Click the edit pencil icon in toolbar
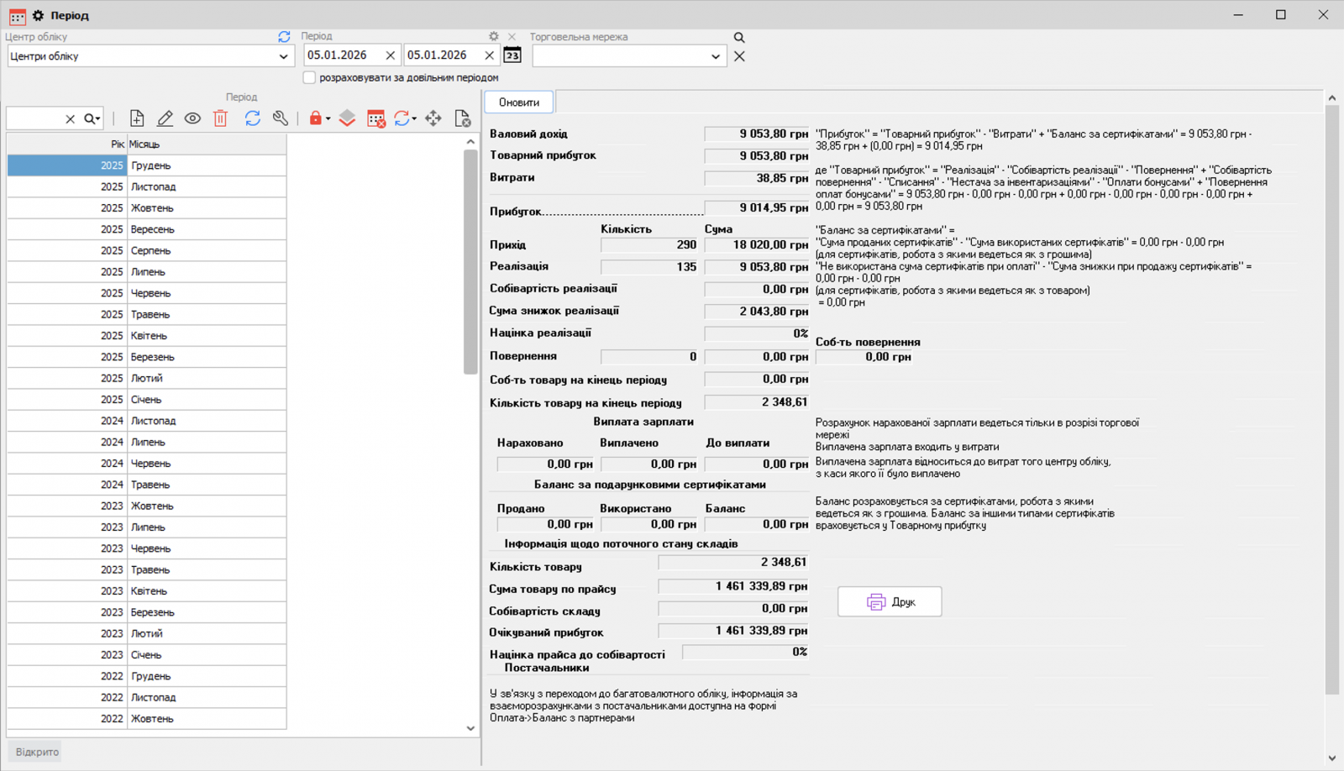 [165, 118]
